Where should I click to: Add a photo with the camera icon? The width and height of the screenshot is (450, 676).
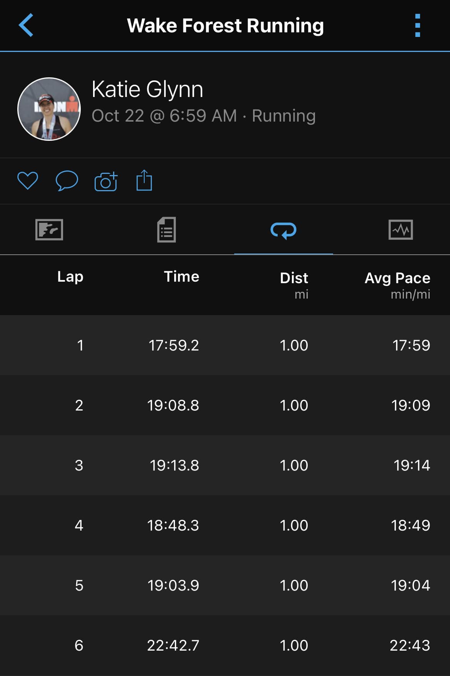106,181
